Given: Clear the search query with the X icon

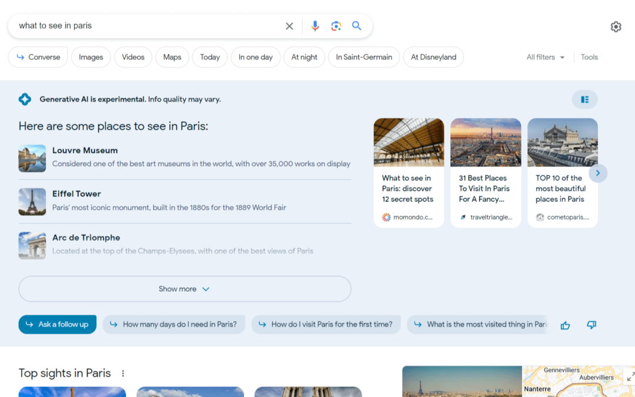Looking at the screenshot, I should 289,26.
